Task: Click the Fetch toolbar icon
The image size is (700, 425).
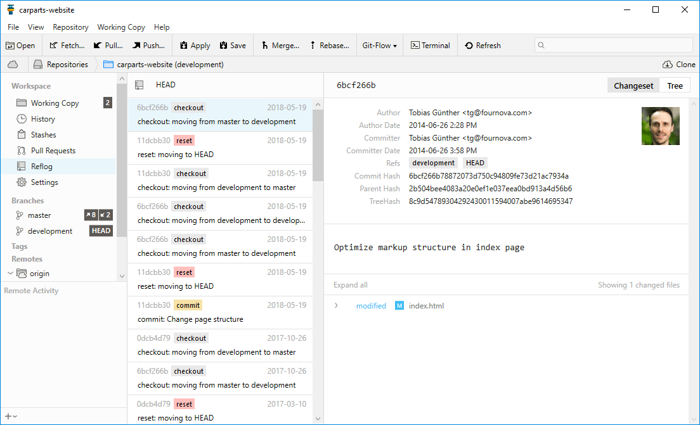Action: click(x=54, y=46)
